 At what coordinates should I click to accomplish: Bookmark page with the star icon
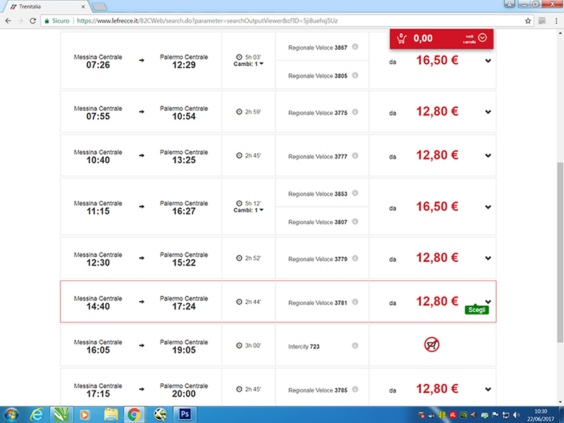tap(528, 21)
